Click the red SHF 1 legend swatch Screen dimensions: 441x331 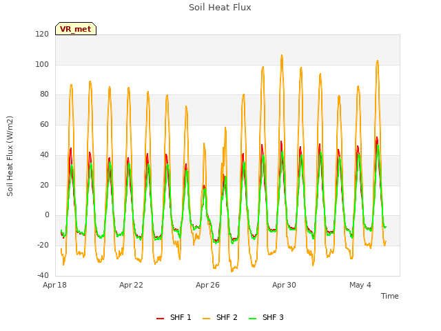pos(160,319)
